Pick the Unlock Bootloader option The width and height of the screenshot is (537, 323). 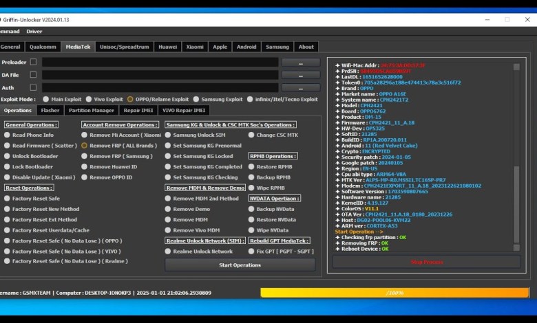point(8,156)
